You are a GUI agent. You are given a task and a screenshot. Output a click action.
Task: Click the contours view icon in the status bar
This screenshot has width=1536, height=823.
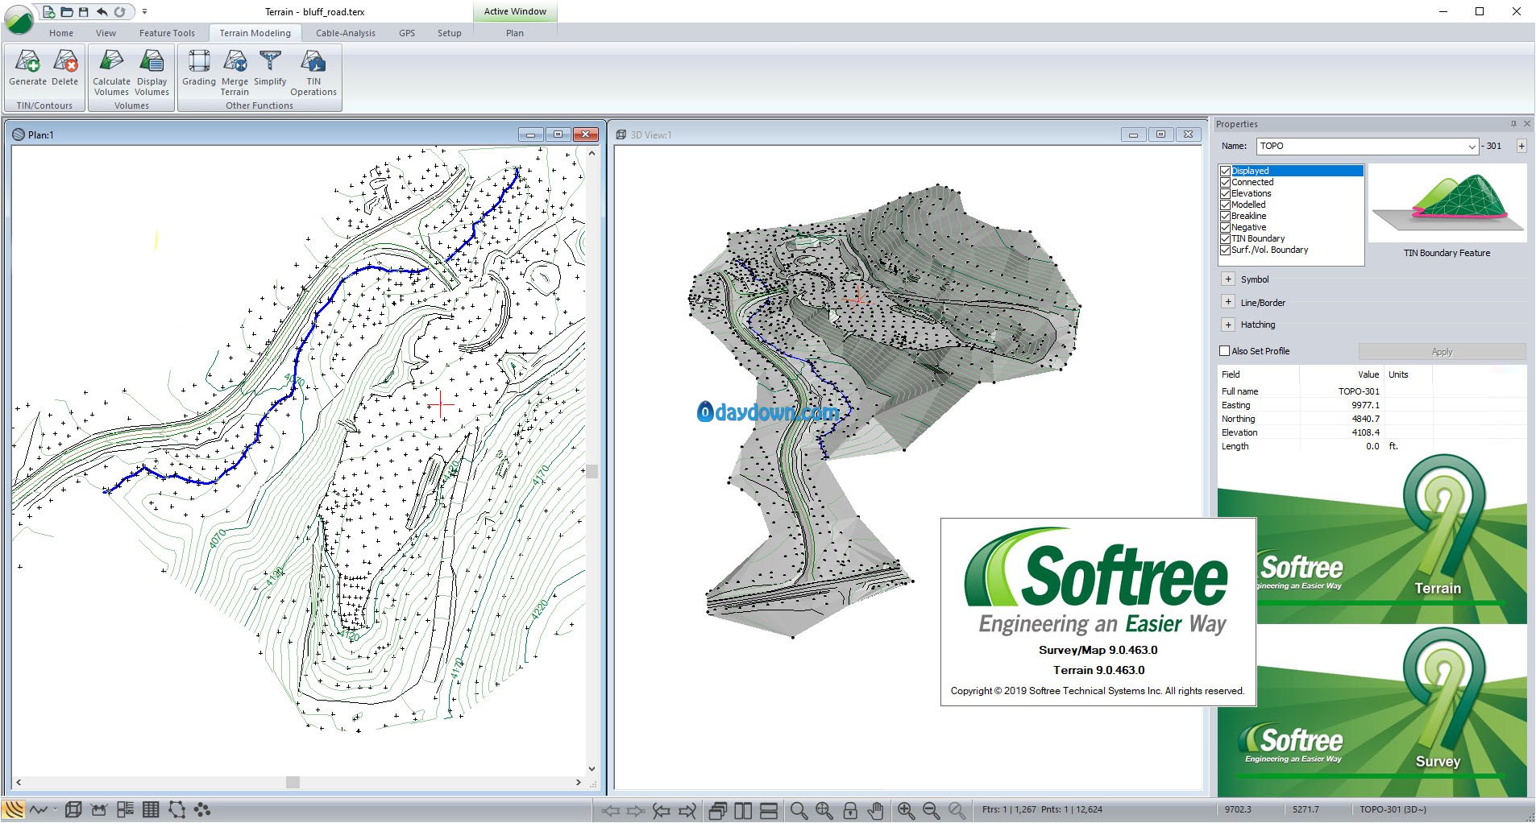(14, 810)
